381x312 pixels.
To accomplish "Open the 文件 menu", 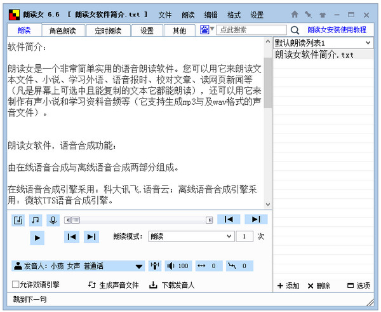I will [x=165, y=15].
